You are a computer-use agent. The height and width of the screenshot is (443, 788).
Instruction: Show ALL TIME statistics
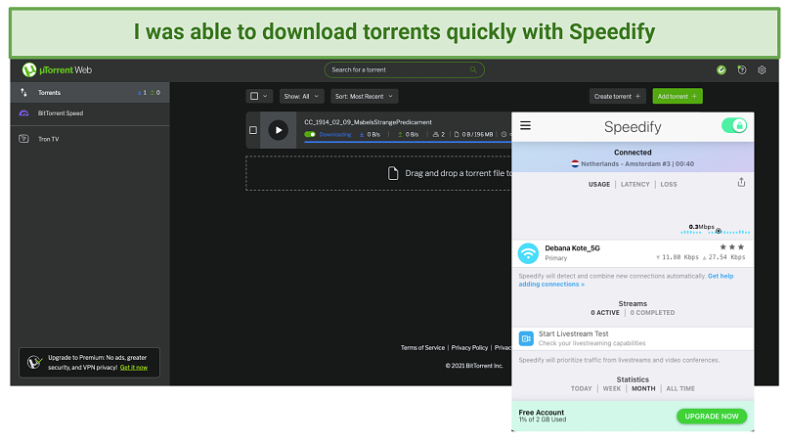(680, 388)
